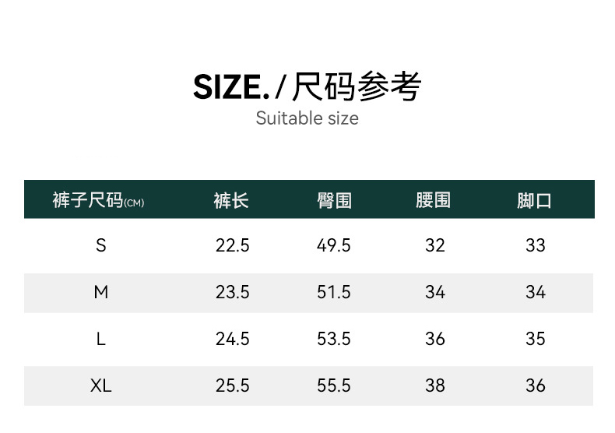Click the 尺码参考 title text
The width and height of the screenshot is (615, 433).
[x=357, y=87]
